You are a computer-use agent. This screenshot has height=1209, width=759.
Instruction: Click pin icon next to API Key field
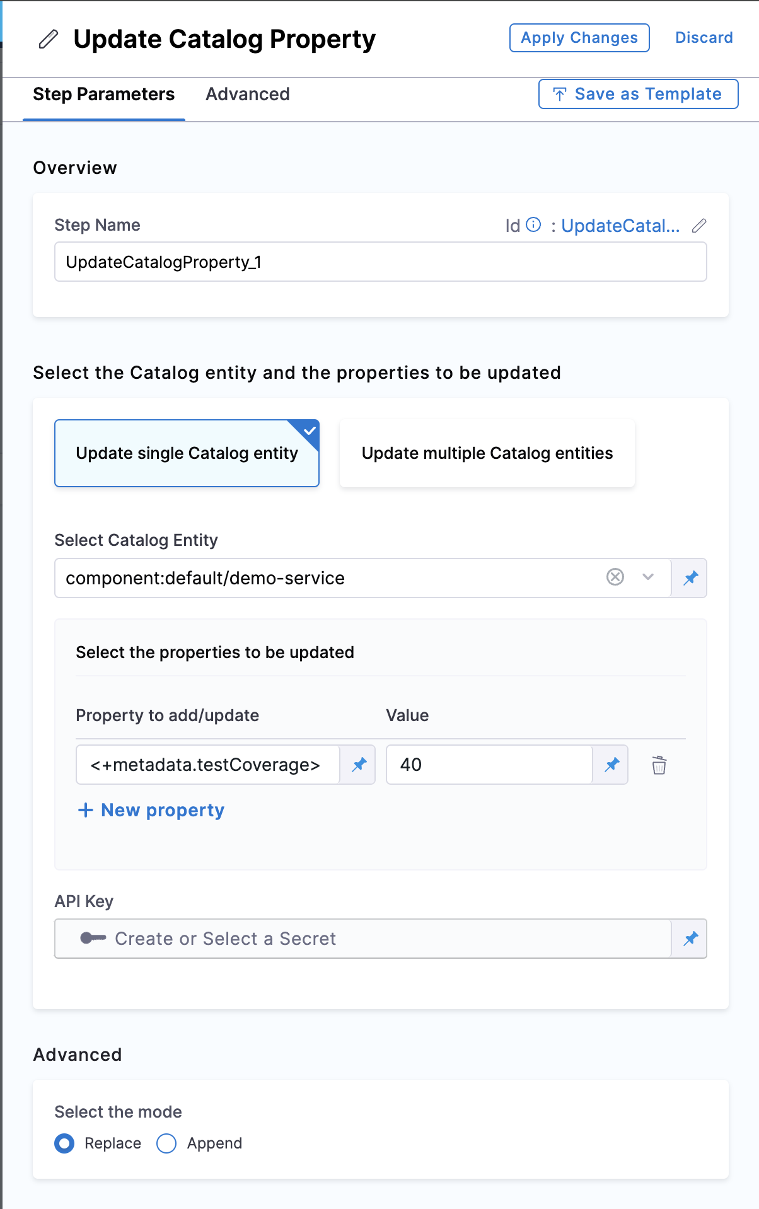click(x=690, y=939)
